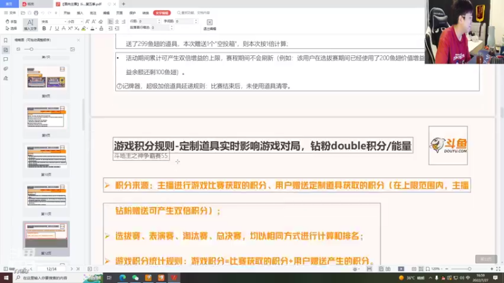Align text center
This screenshot has height=283, width=504.
[117, 21]
